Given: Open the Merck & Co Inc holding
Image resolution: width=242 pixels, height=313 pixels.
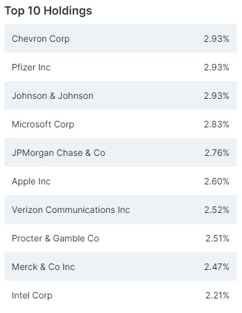Looking at the screenshot, I should click(44, 267).
